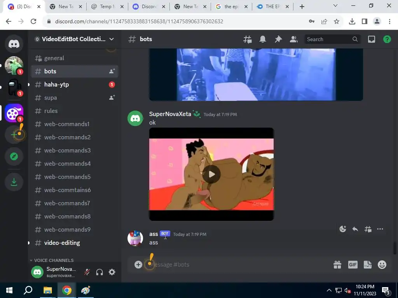Open the Threads icon in channel header
Viewport: 398px width, 298px height.
pos(247,39)
